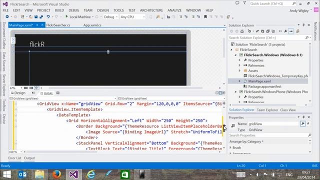Click Properties wrench in Solution Explorer toolbar

(285, 31)
